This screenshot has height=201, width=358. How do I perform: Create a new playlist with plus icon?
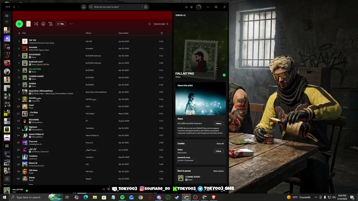tap(7, 21)
